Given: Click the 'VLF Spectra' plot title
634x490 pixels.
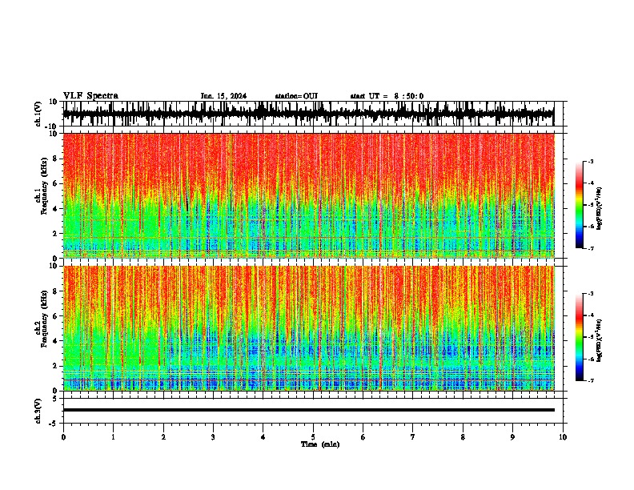Looking at the screenshot, I should point(90,96).
